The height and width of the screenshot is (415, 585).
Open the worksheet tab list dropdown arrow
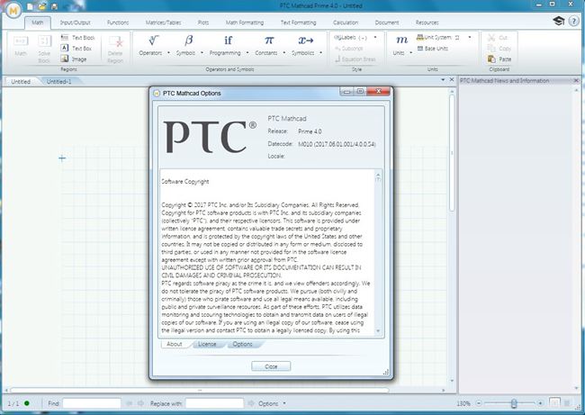click(x=443, y=79)
